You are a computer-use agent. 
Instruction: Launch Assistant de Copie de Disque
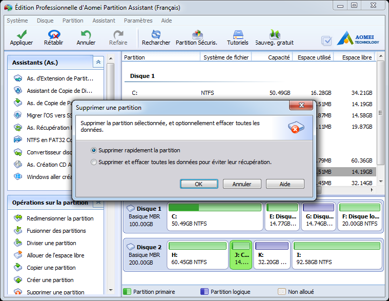point(53,91)
